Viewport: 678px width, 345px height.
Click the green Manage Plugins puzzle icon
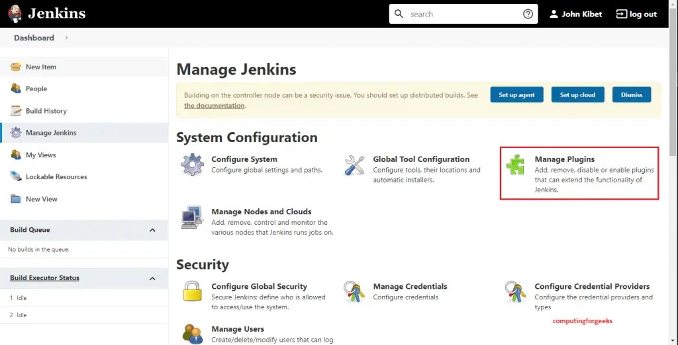click(x=515, y=165)
